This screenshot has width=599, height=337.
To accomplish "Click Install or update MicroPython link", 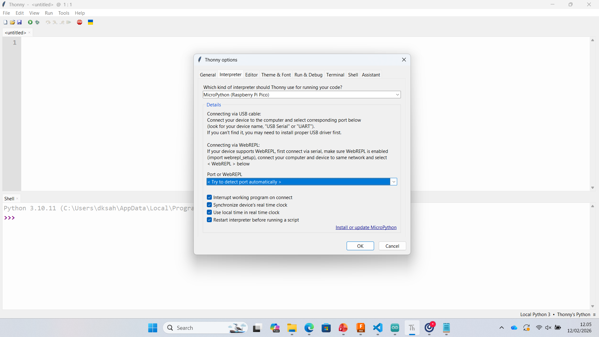I will 366,227.
